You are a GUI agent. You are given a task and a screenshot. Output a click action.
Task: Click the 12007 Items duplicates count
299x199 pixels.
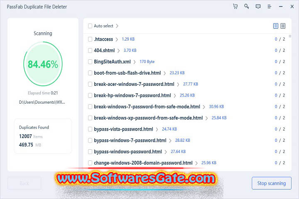tap(31, 136)
